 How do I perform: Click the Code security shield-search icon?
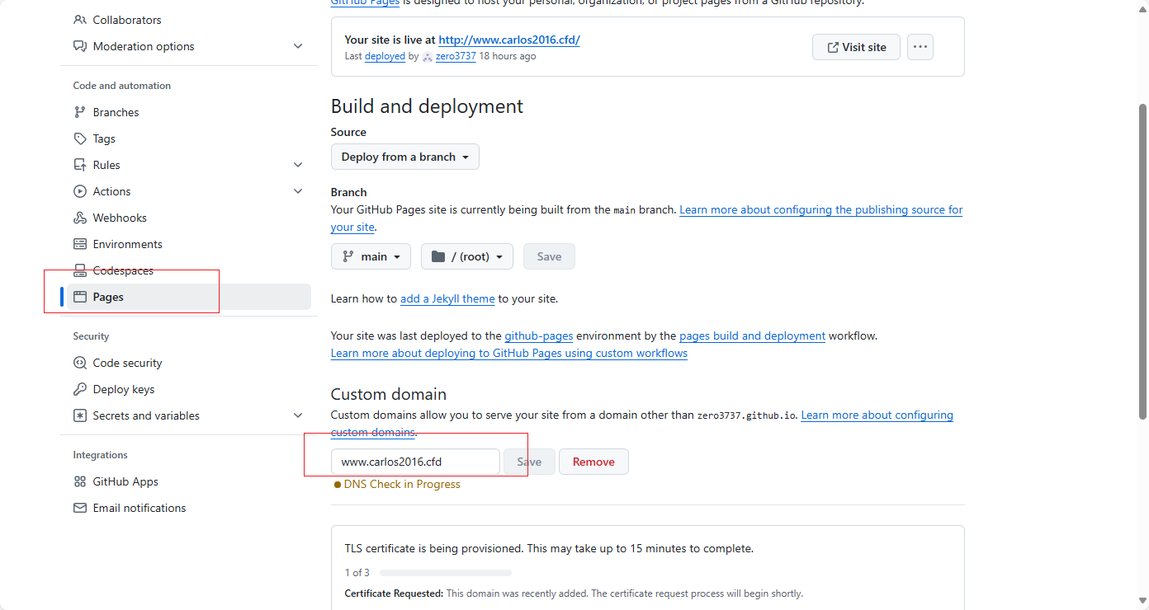coord(80,363)
